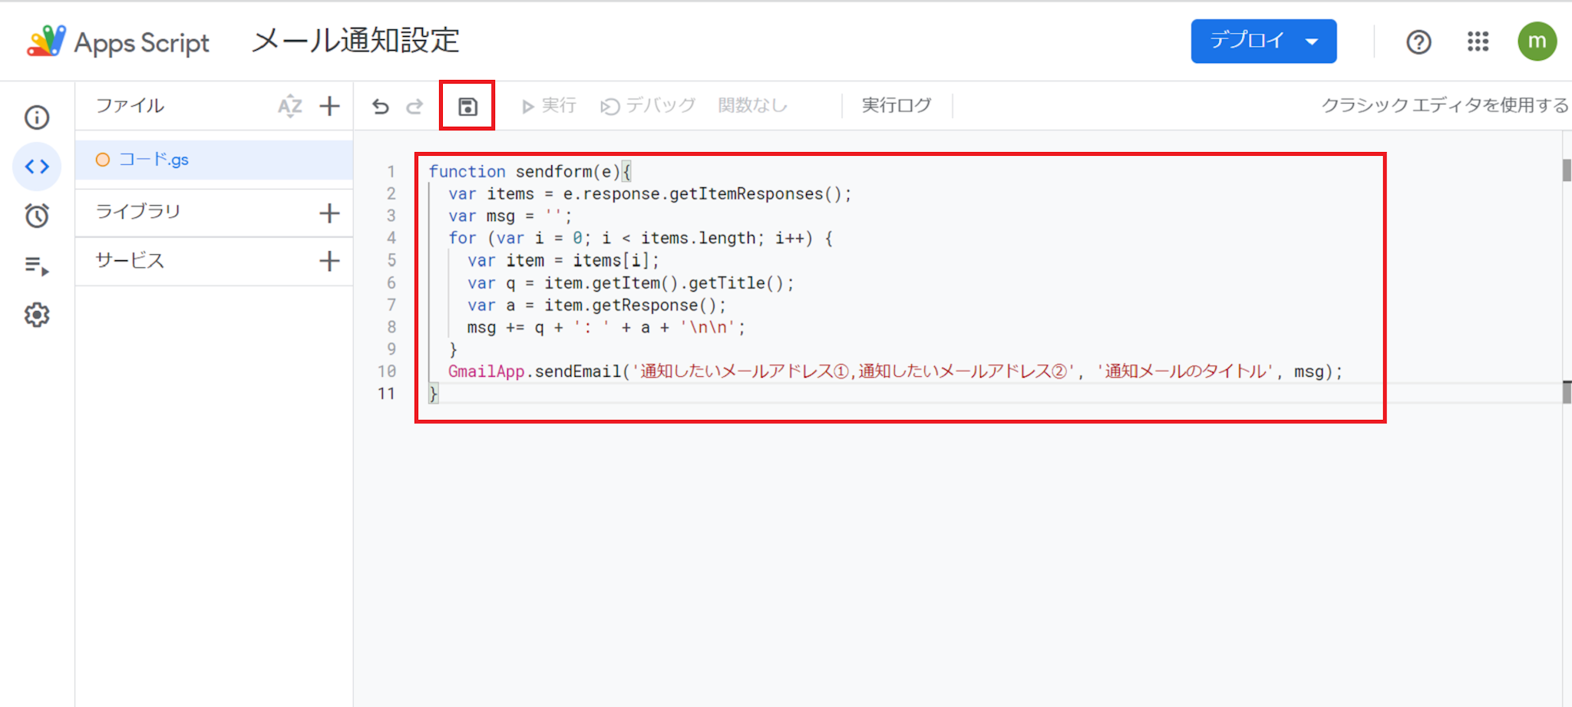Open the デプロイ dropdown button
The image size is (1572, 707).
coord(1263,41)
